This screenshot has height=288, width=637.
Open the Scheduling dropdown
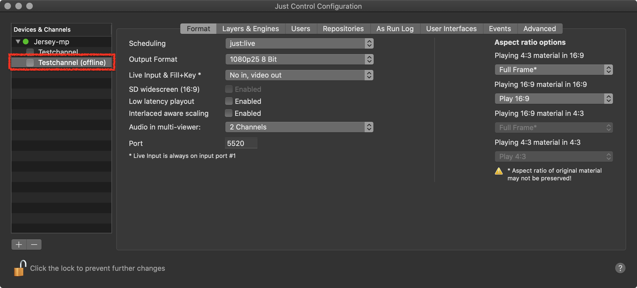pyautogui.click(x=299, y=43)
